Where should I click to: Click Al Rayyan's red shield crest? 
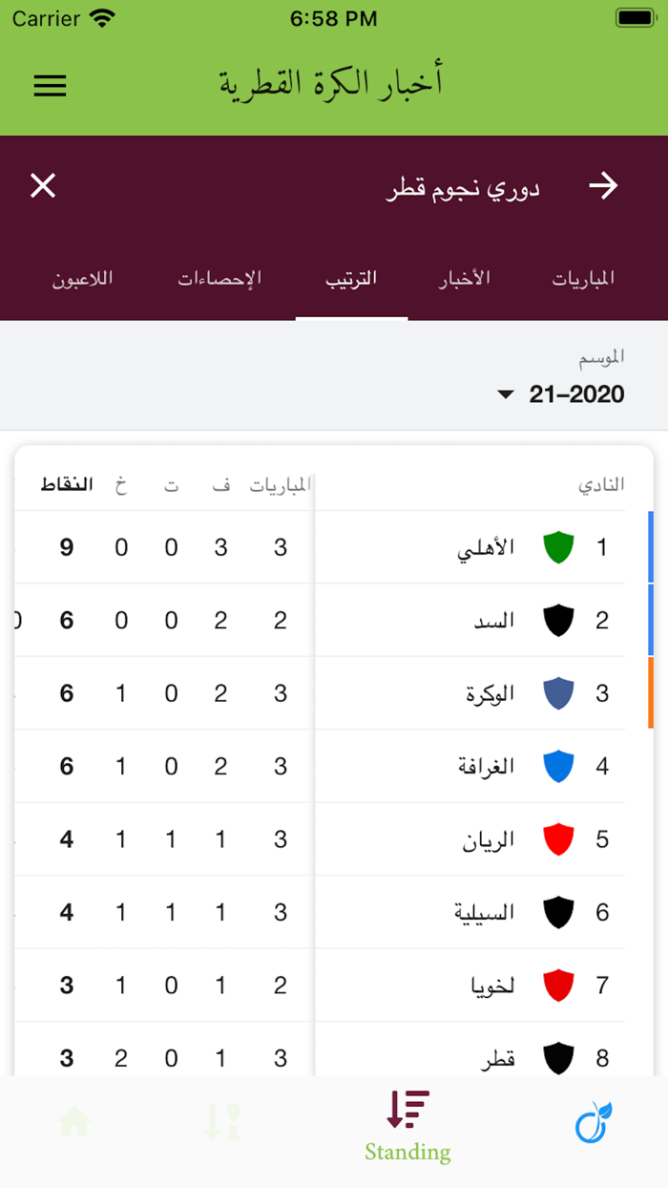(x=558, y=838)
